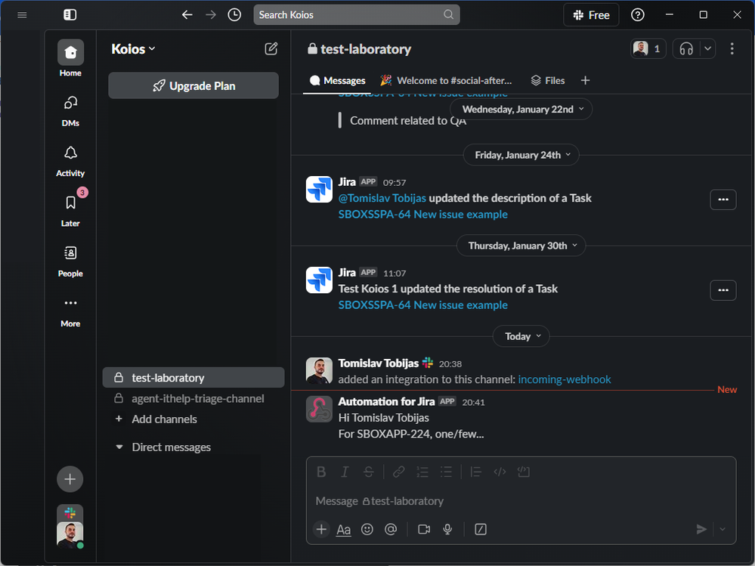The width and height of the screenshot is (755, 566).
Task: Click the @Tomislav Tobijas mention
Action: (382, 198)
